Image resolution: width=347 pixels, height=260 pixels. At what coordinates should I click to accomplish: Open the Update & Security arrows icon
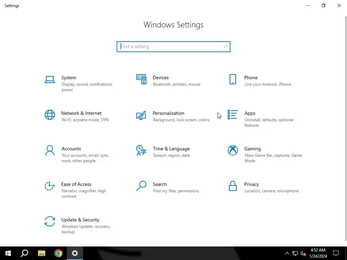(x=50, y=221)
